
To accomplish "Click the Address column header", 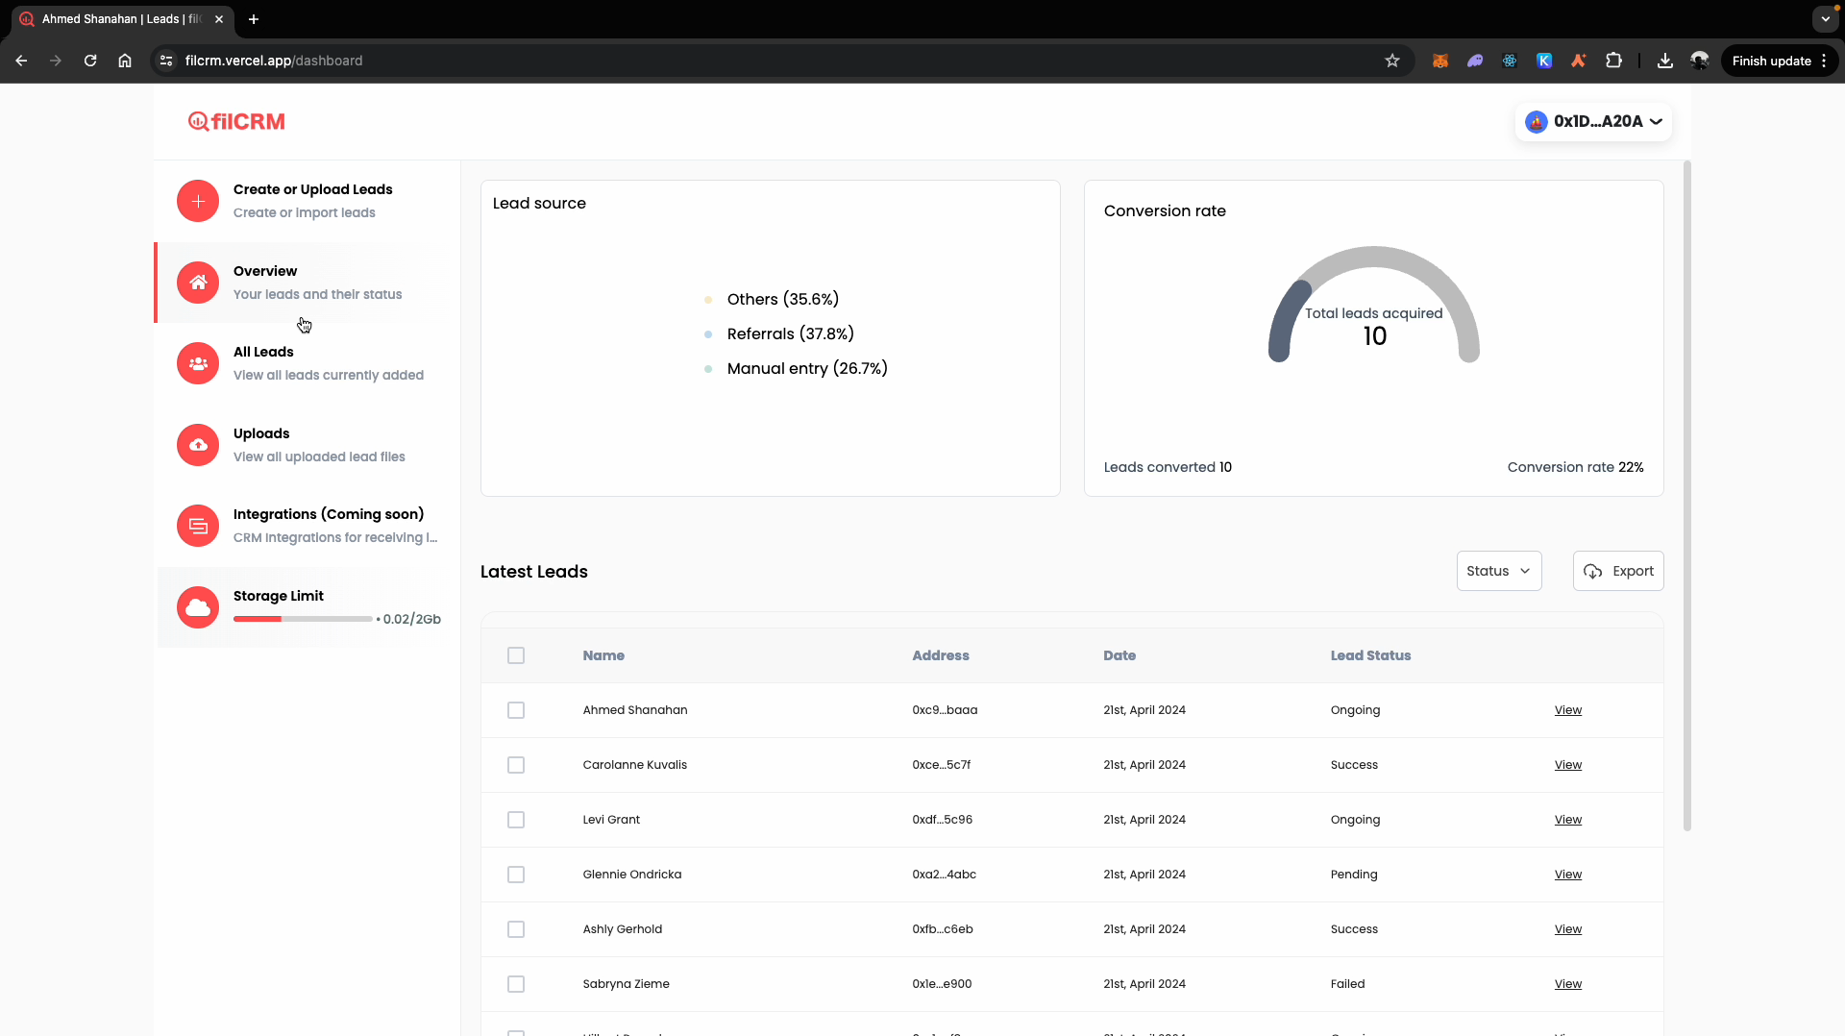I will (x=941, y=655).
